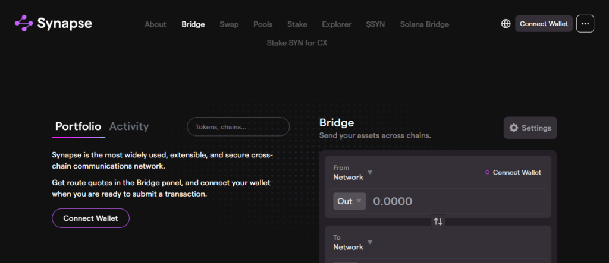
Task: Open the globe language selector
Action: [506, 24]
